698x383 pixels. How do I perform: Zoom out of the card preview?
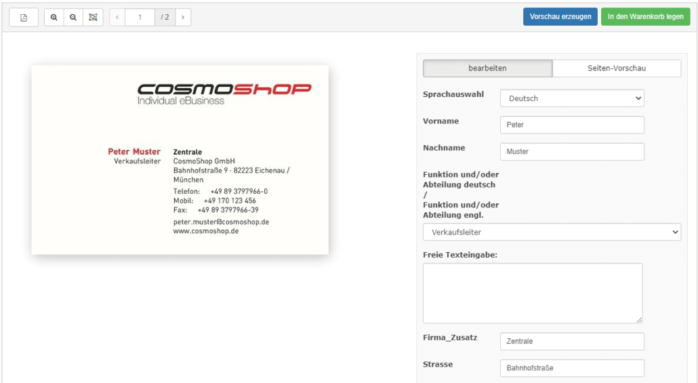click(73, 17)
